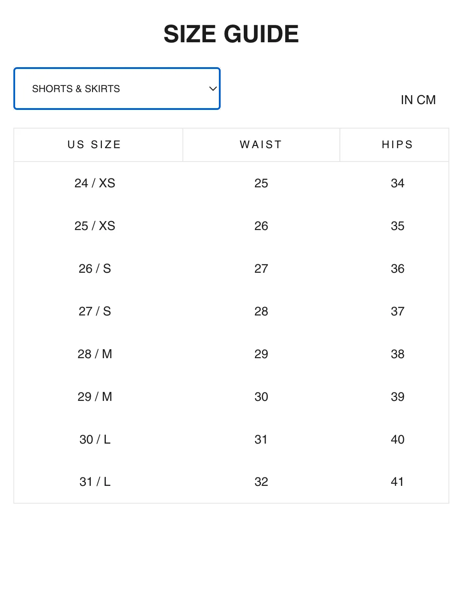Select the 29 / M size row
This screenshot has width=468, height=598.
click(231, 396)
